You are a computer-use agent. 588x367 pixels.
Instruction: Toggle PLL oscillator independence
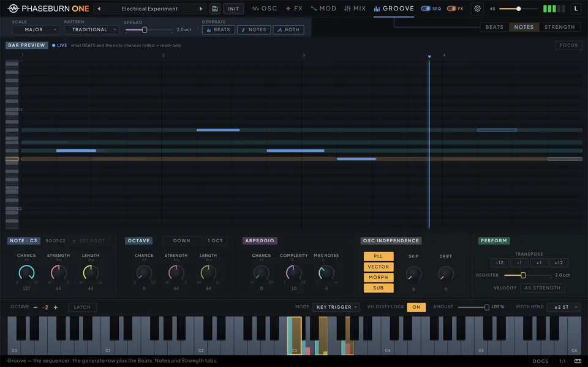coord(379,256)
